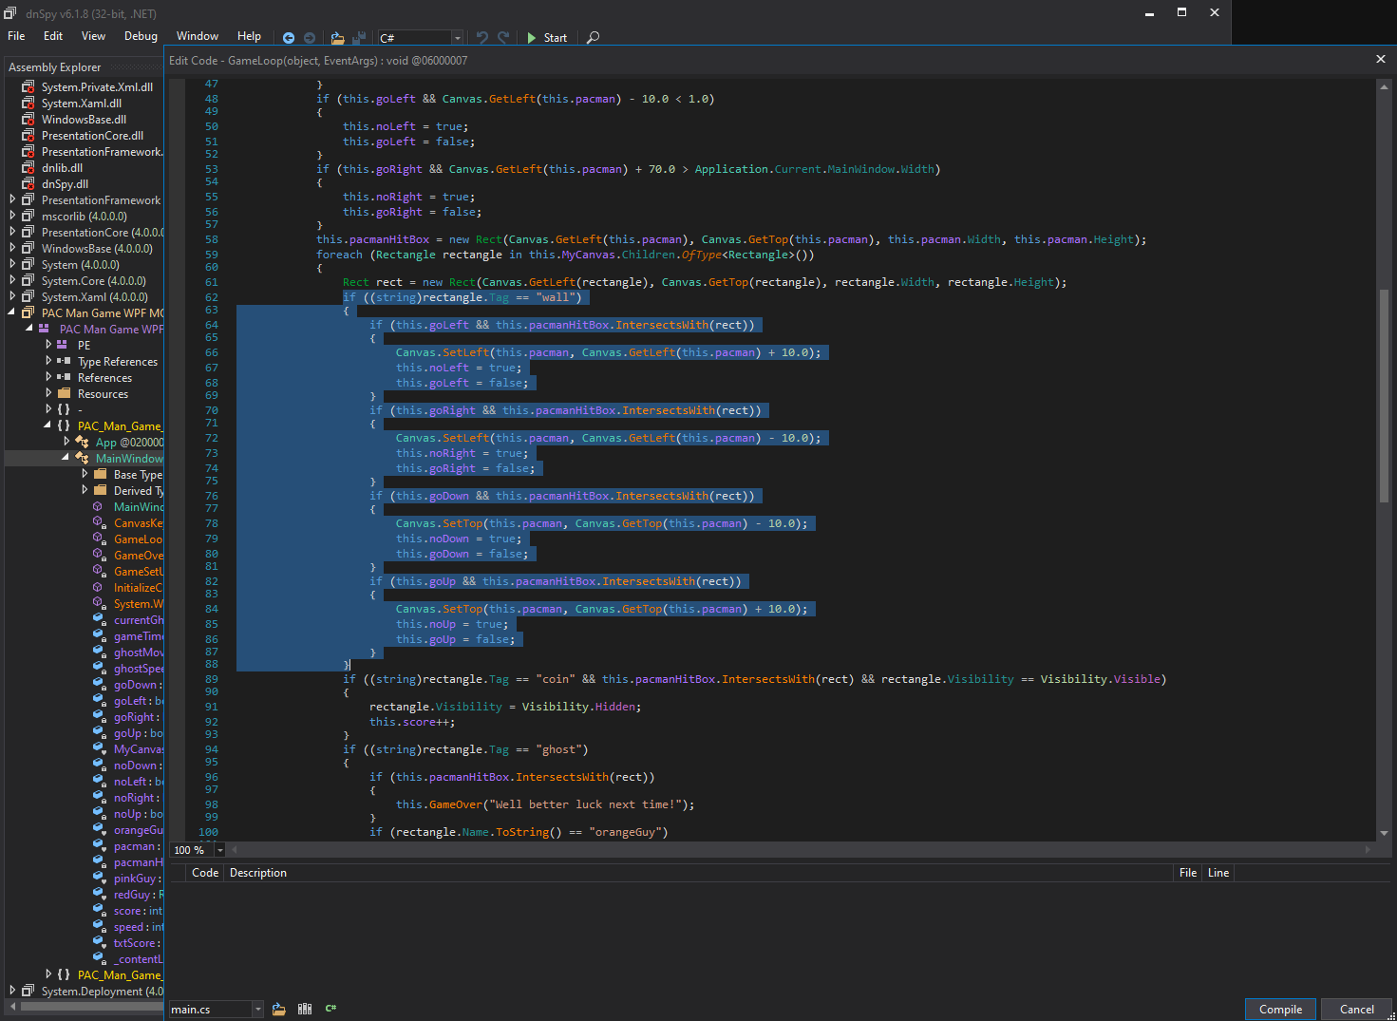Select the speed field in tree
This screenshot has height=1021, width=1397.
(138, 926)
